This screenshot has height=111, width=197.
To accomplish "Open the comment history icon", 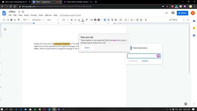I will [x=173, y=13].
